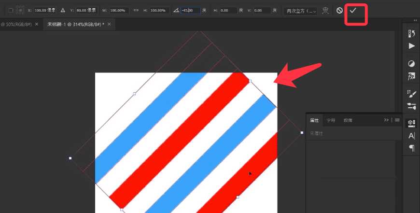This screenshot has width=420, height=213.
Task: Expand hidden panel tabs with double chevron
Action: (386, 120)
